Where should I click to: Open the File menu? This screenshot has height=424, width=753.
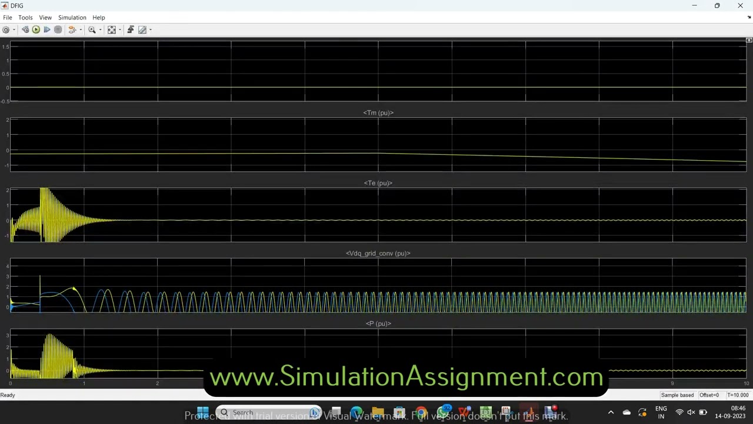(8, 18)
